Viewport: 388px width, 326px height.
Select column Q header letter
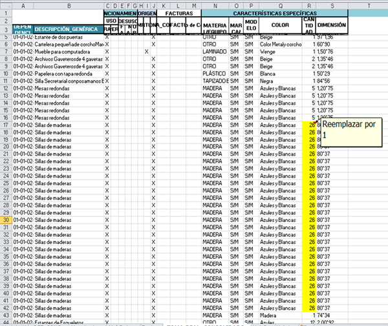[x=279, y=6]
